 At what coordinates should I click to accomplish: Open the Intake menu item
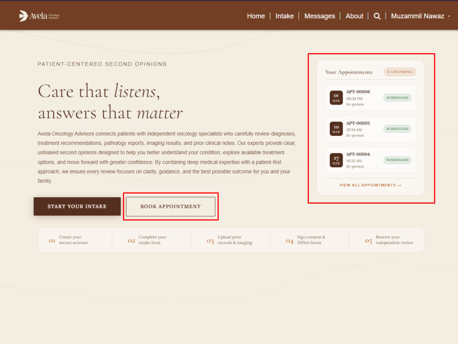point(284,16)
